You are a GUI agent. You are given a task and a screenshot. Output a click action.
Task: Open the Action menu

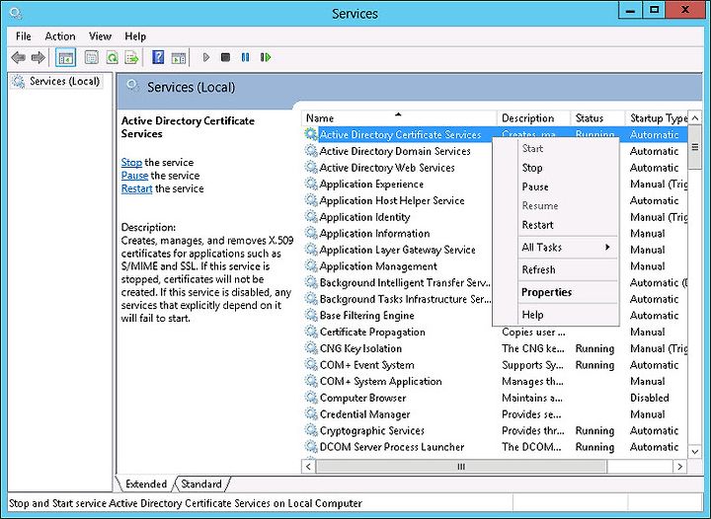click(x=60, y=37)
